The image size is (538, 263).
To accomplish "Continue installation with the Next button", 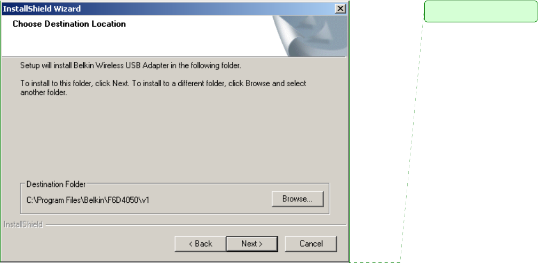I will [x=252, y=244].
